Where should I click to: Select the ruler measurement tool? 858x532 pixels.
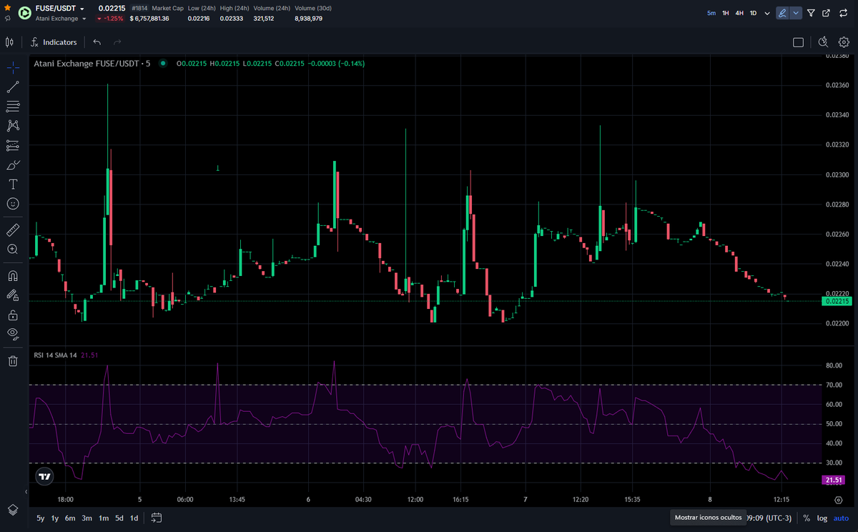coord(12,230)
